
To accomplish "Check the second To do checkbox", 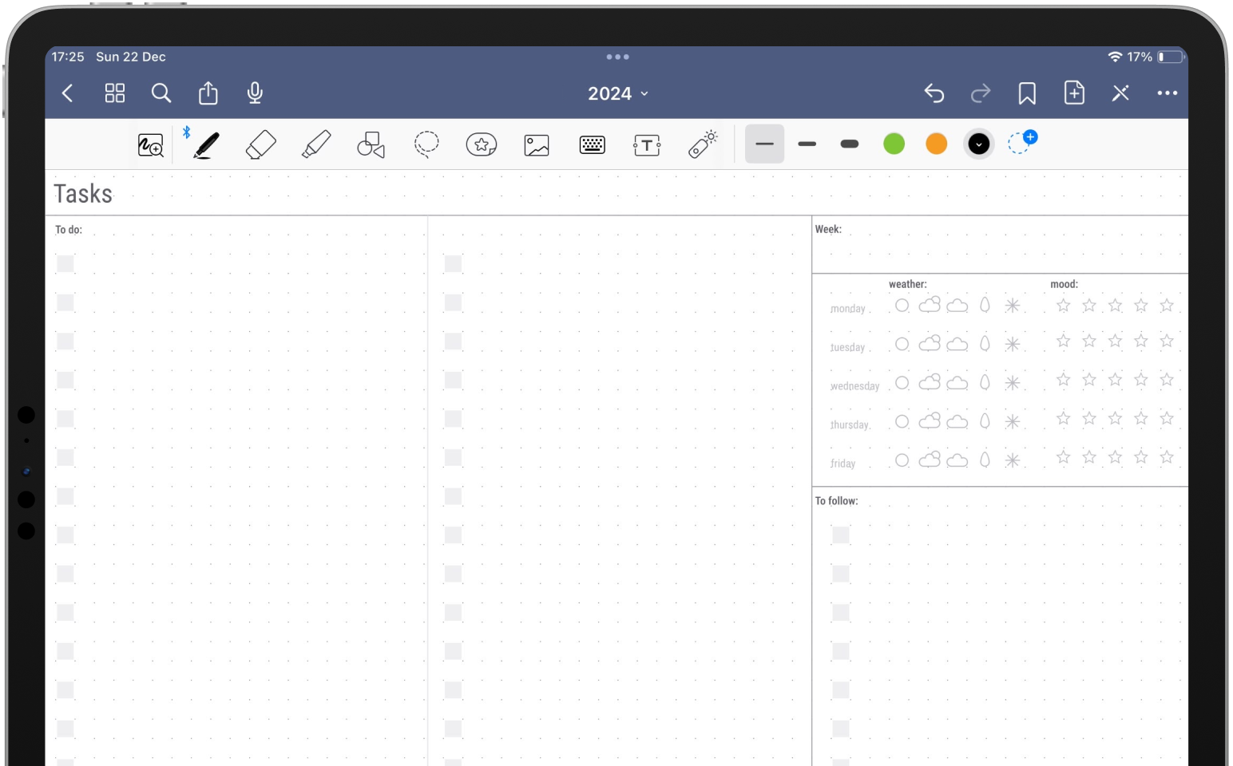I will (65, 302).
